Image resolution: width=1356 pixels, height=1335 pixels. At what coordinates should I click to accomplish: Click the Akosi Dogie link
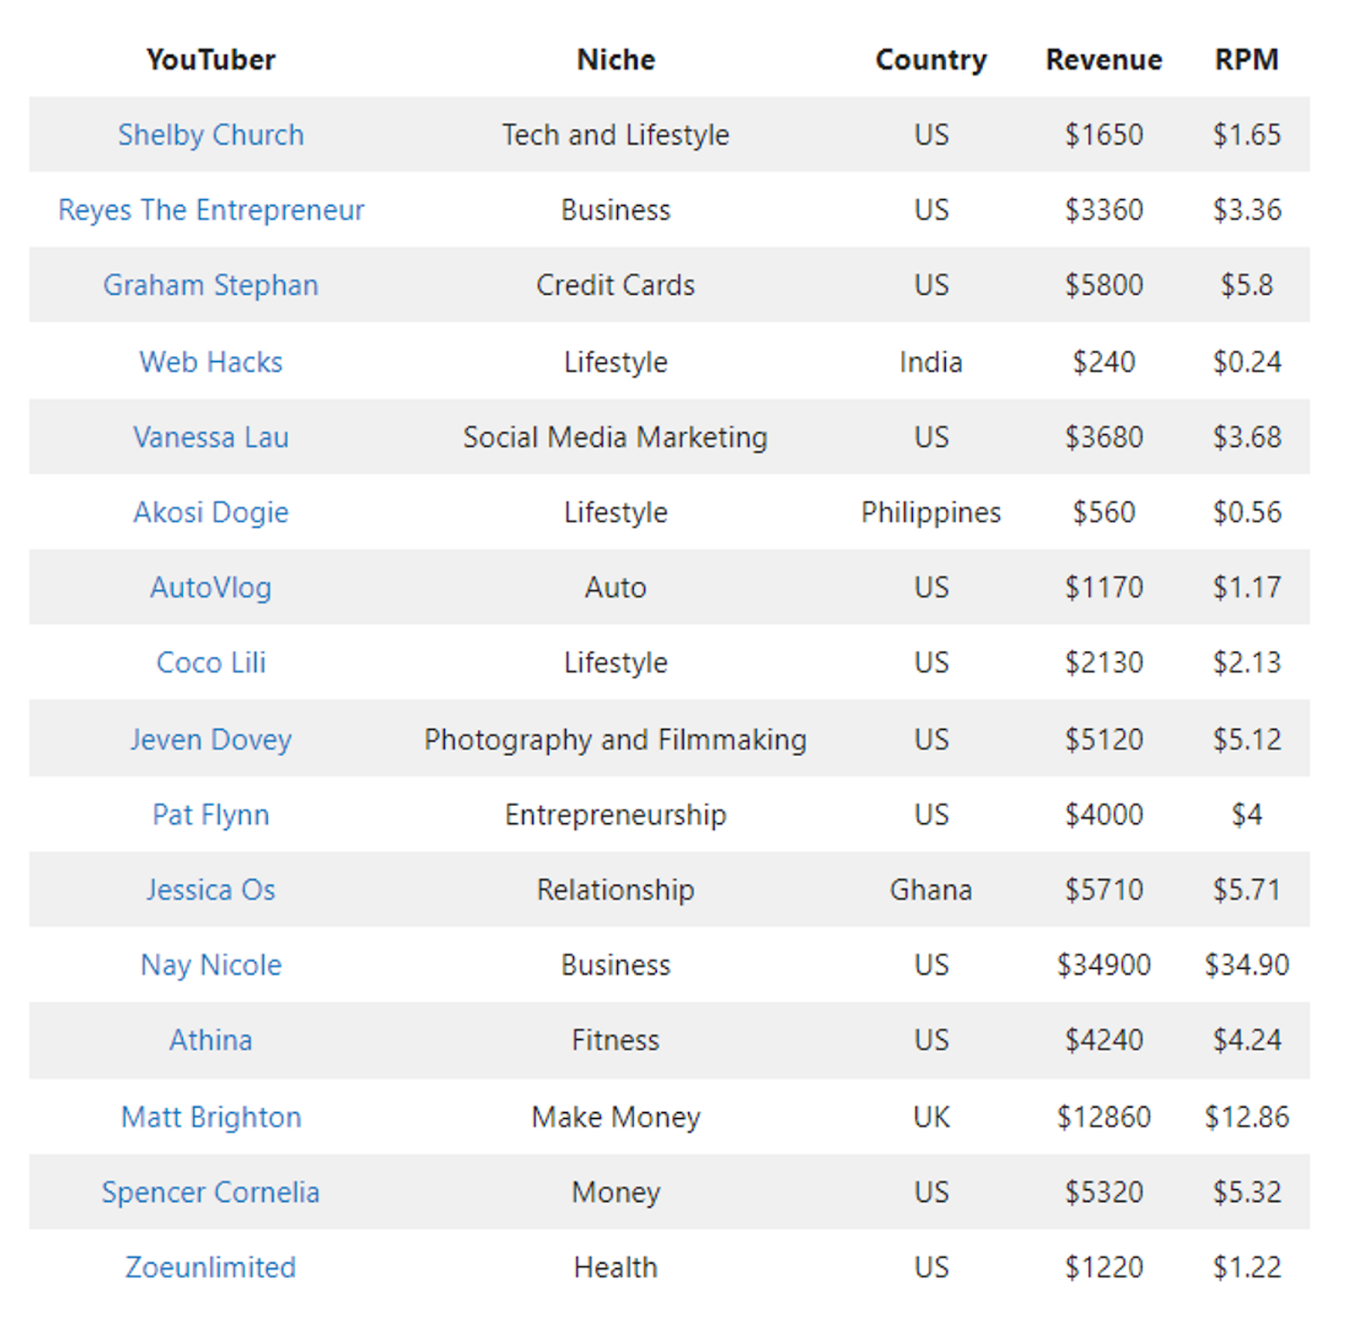click(210, 512)
